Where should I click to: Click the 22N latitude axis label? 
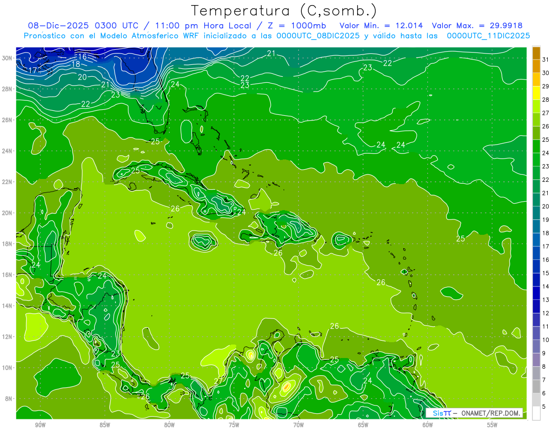tap(7, 182)
